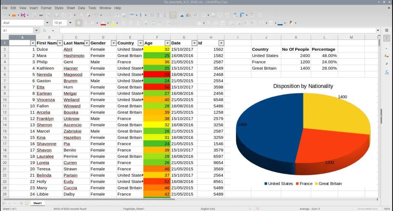Click the New spreadsheet icon
Screen dimensions: 393x211
(x=4, y=15)
